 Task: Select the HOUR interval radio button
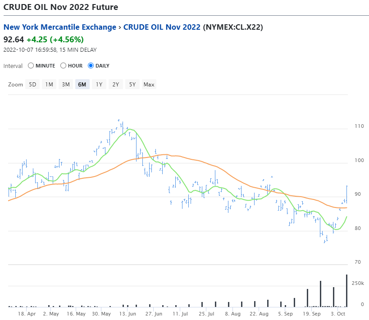pos(63,66)
